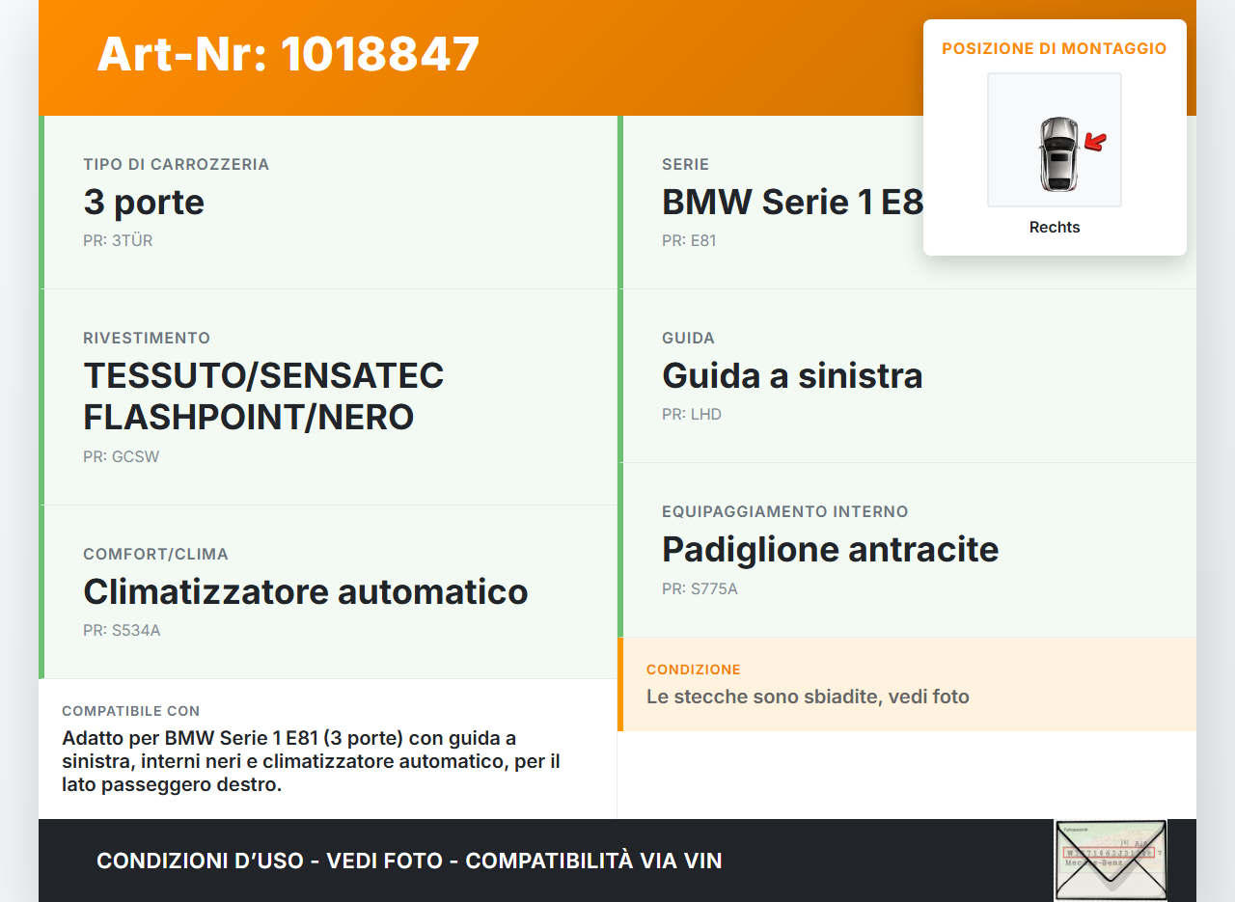1235x902 pixels.
Task: Click the PR: E81 code
Action: 689,241
